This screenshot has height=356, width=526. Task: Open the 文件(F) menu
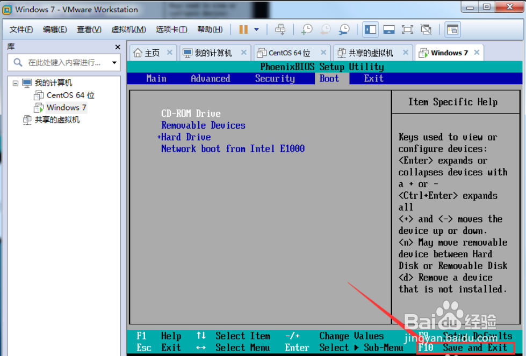point(21,29)
